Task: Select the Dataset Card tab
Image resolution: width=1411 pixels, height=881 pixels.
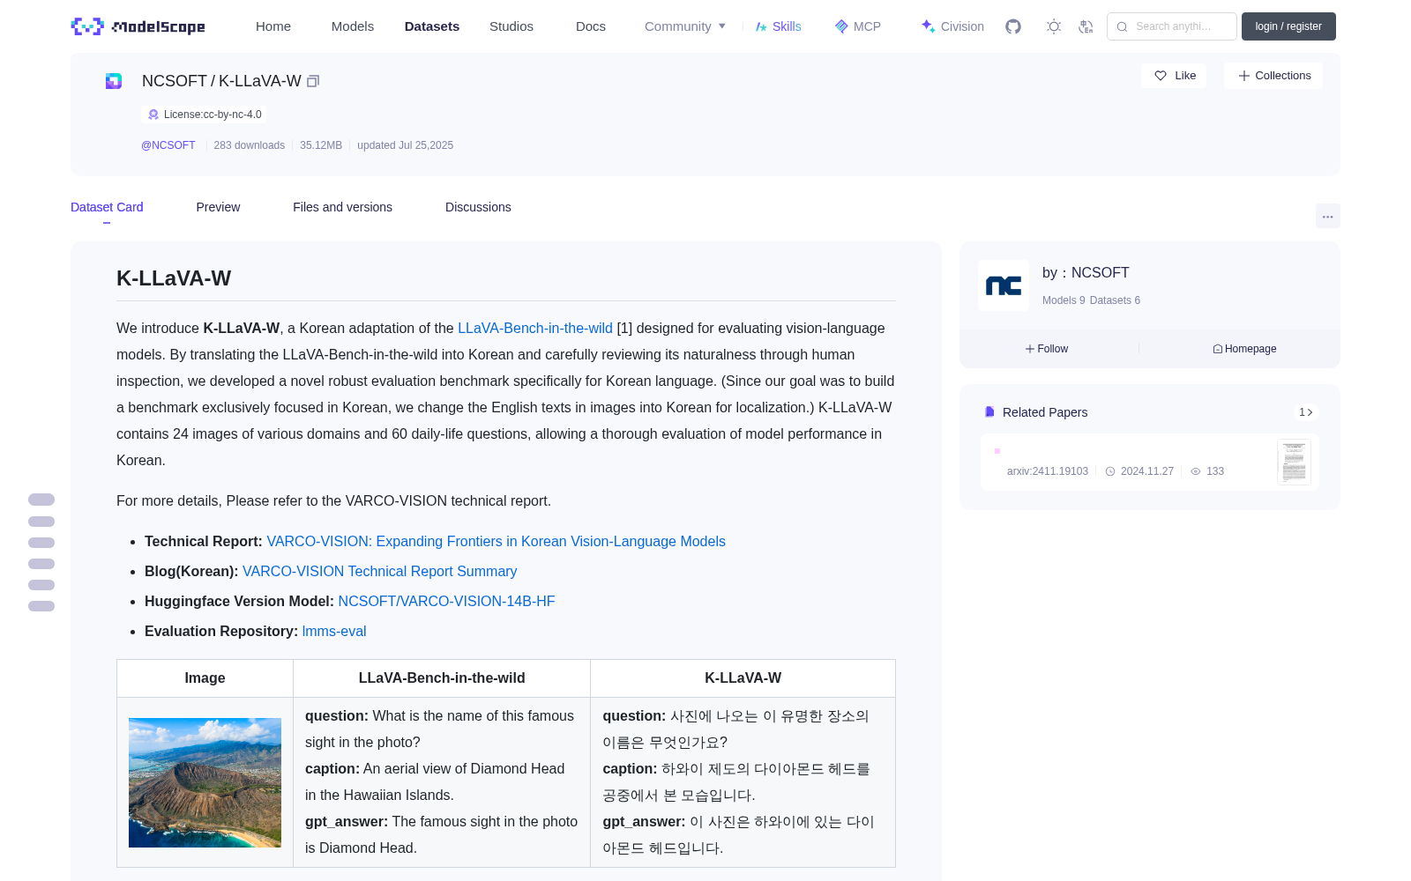Action: [x=107, y=207]
